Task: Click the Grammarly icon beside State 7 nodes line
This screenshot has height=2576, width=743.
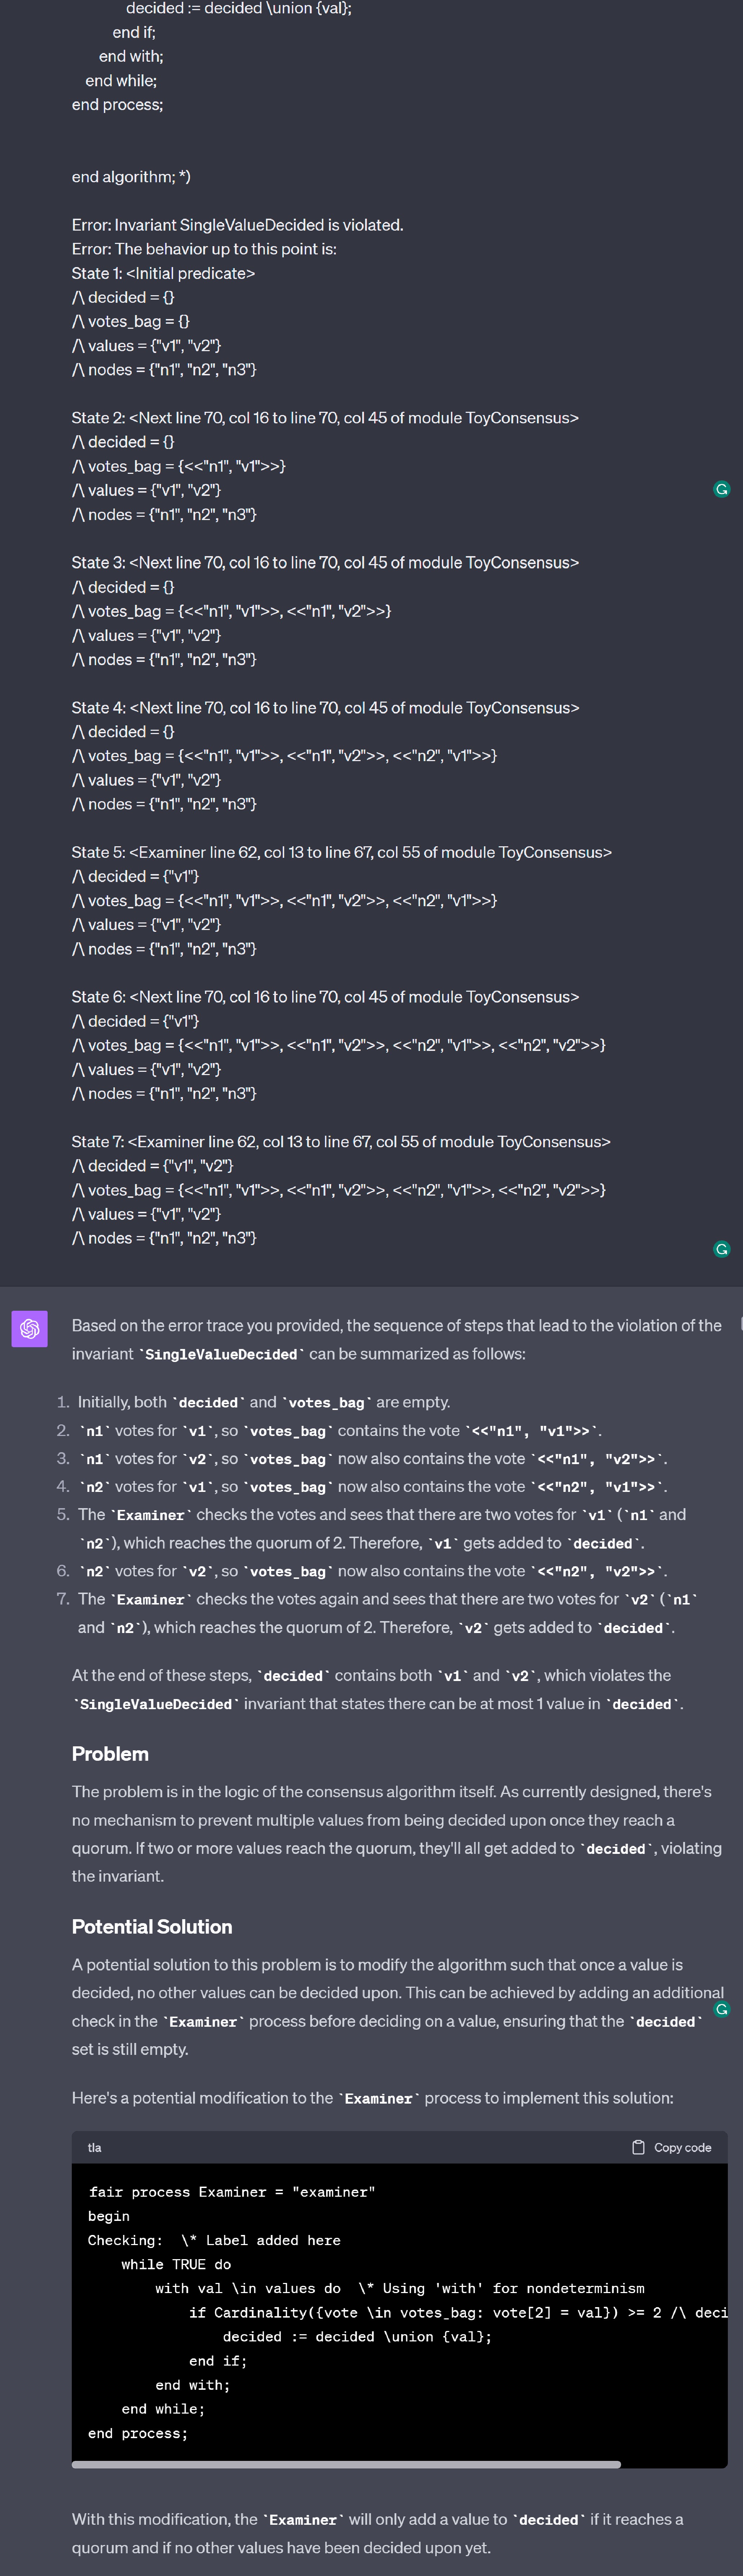Action: coord(721,1249)
